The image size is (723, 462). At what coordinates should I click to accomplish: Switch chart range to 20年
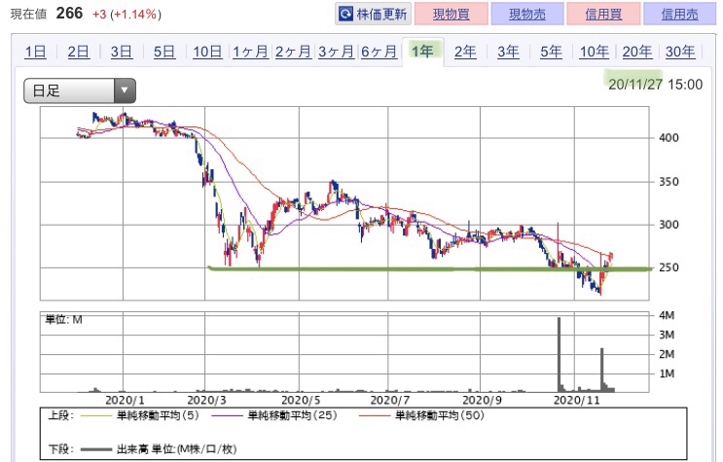[636, 52]
